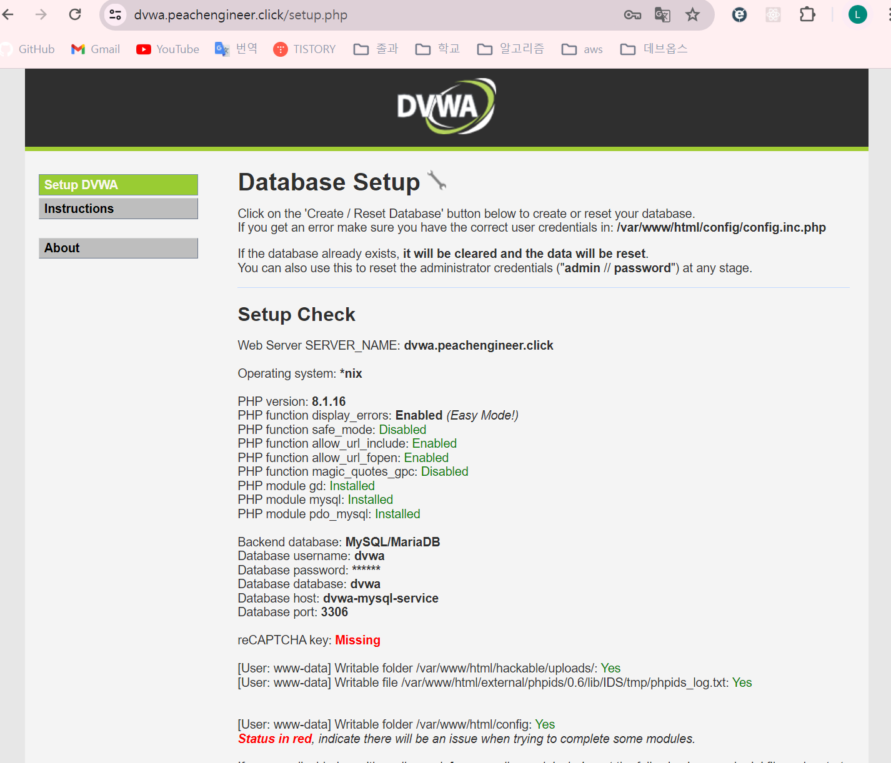This screenshot has width=891, height=763.
Task: Expand the 졸과 bookmark folder
Action: [376, 49]
